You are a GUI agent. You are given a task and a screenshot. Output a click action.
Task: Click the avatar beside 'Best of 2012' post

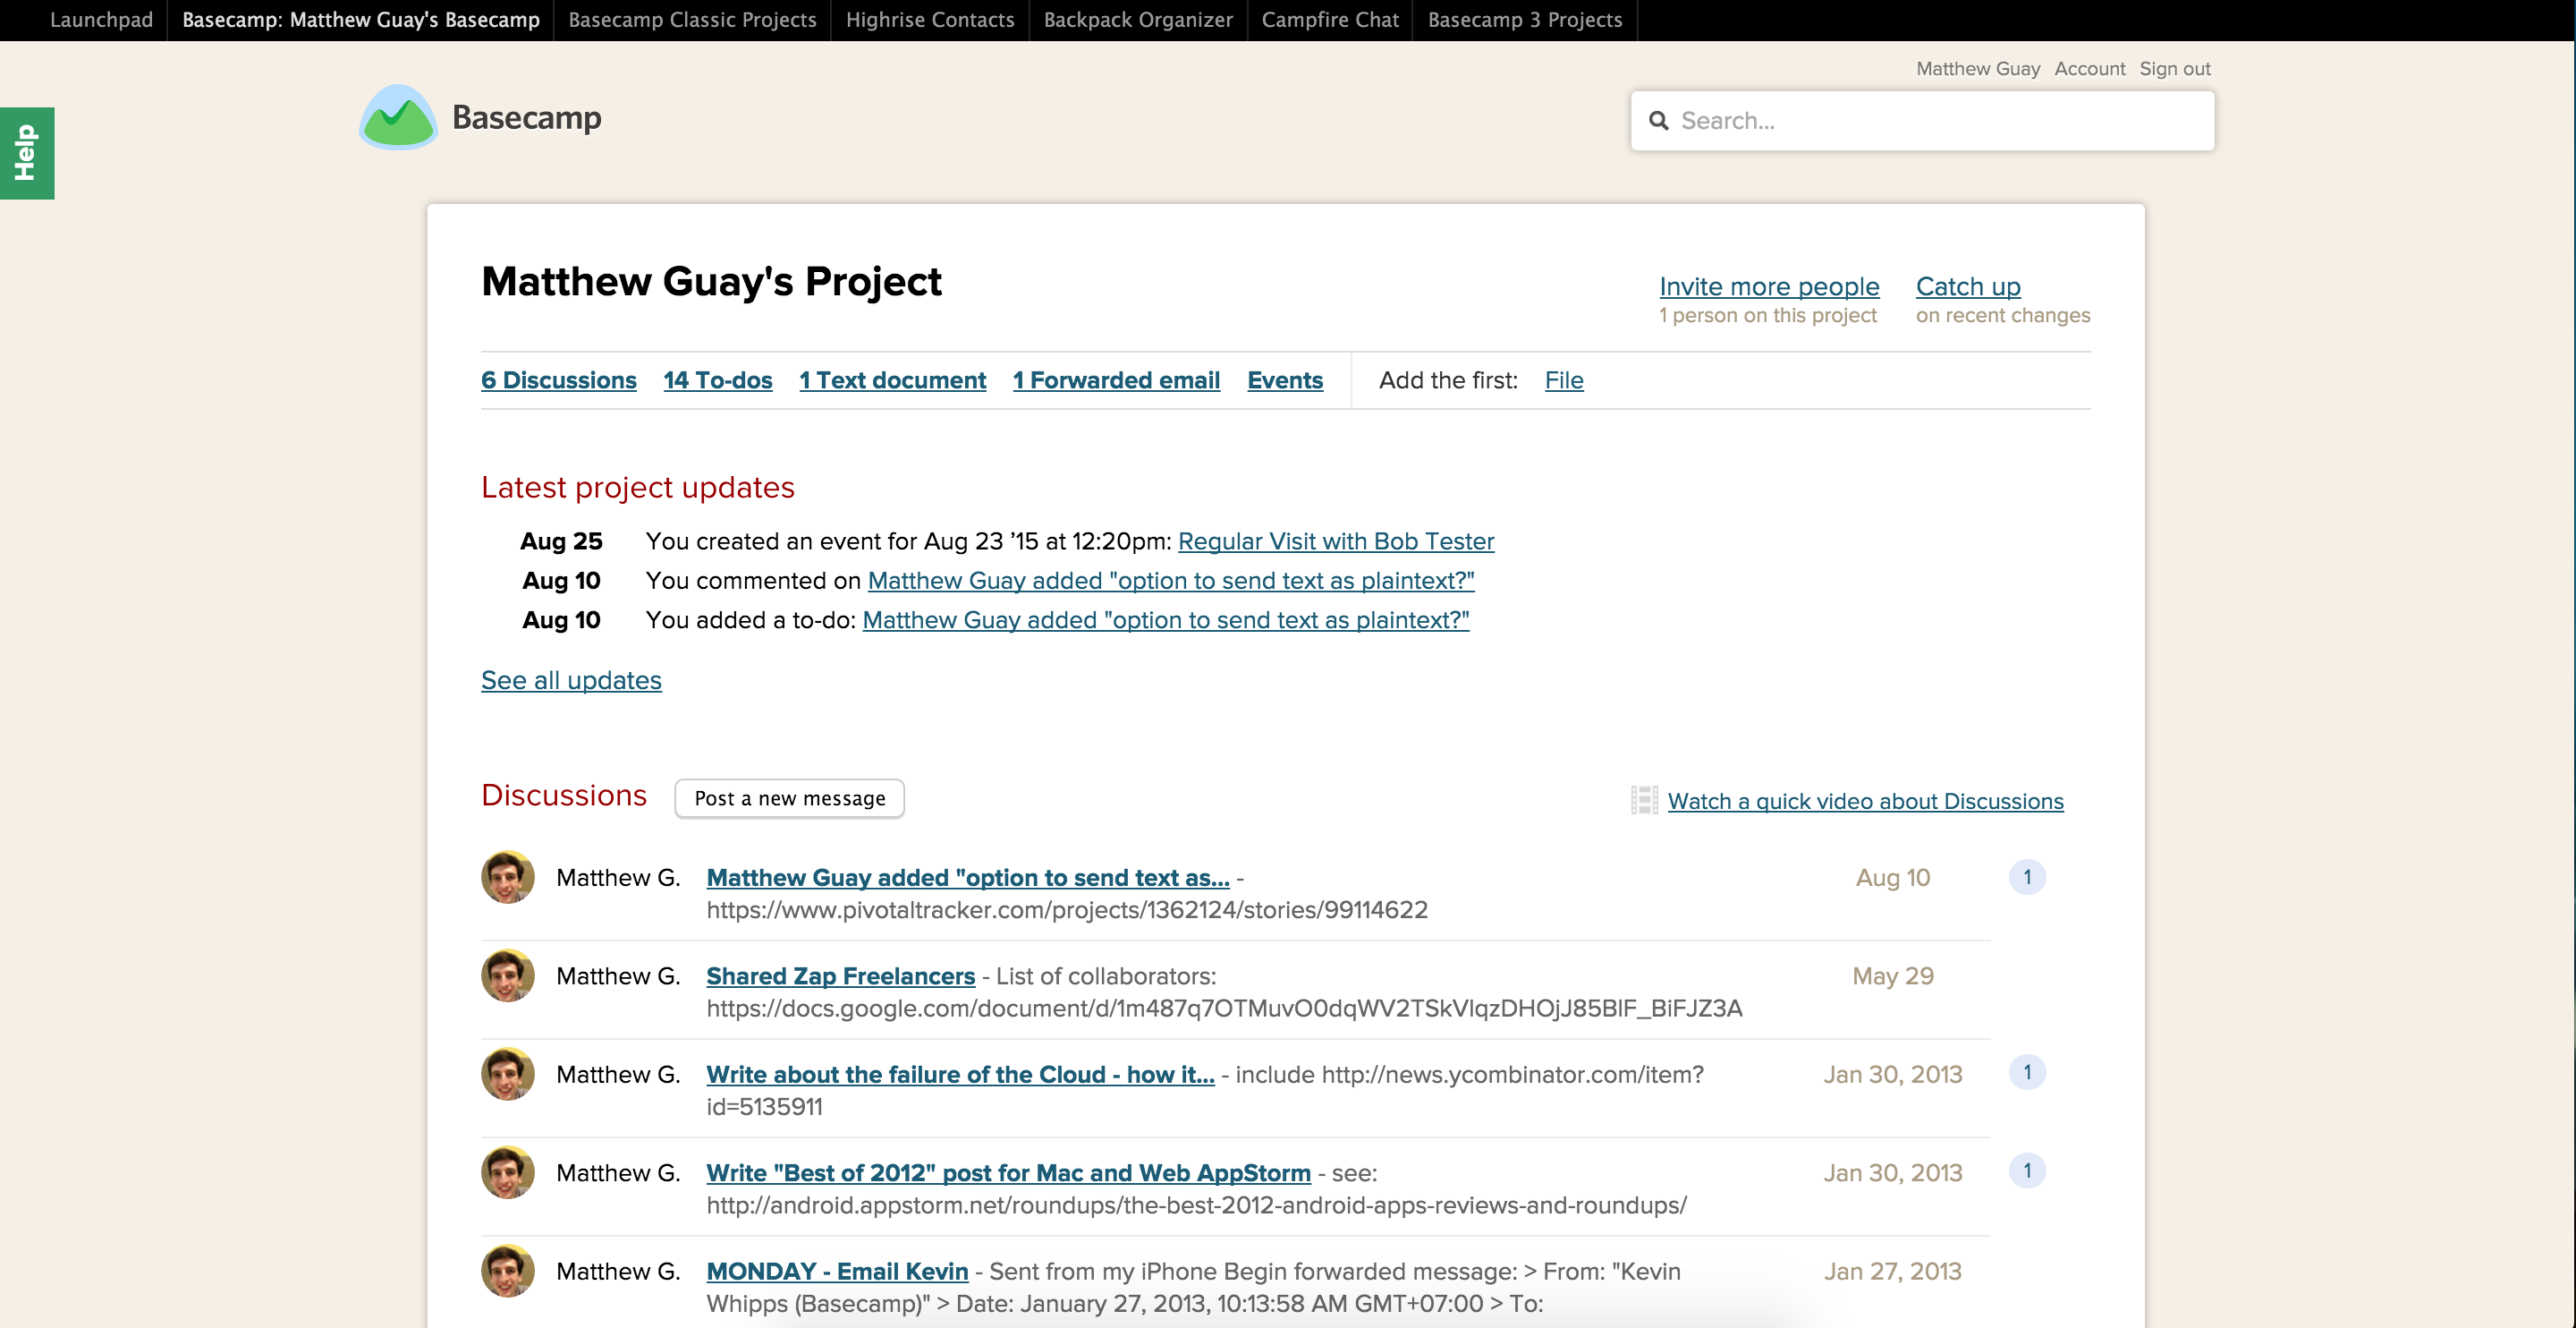tap(507, 1172)
